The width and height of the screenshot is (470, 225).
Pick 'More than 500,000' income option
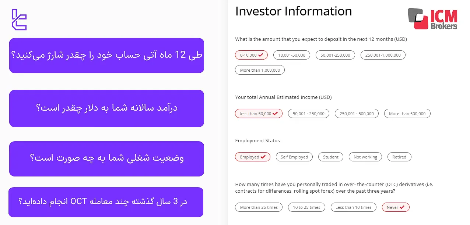(407, 113)
